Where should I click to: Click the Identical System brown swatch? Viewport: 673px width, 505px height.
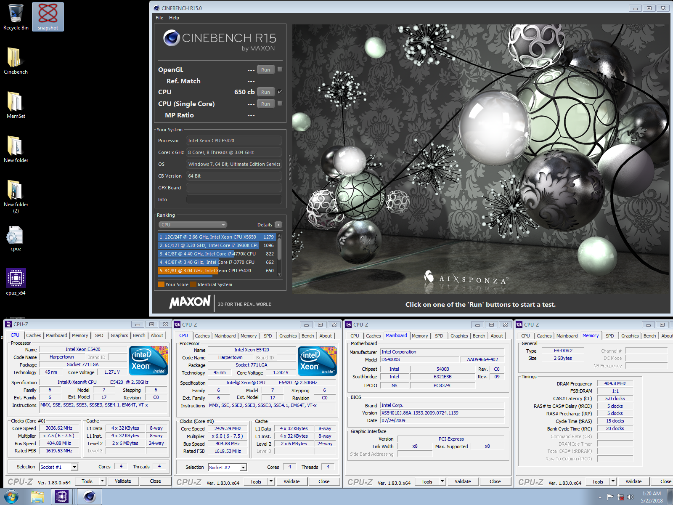193,284
